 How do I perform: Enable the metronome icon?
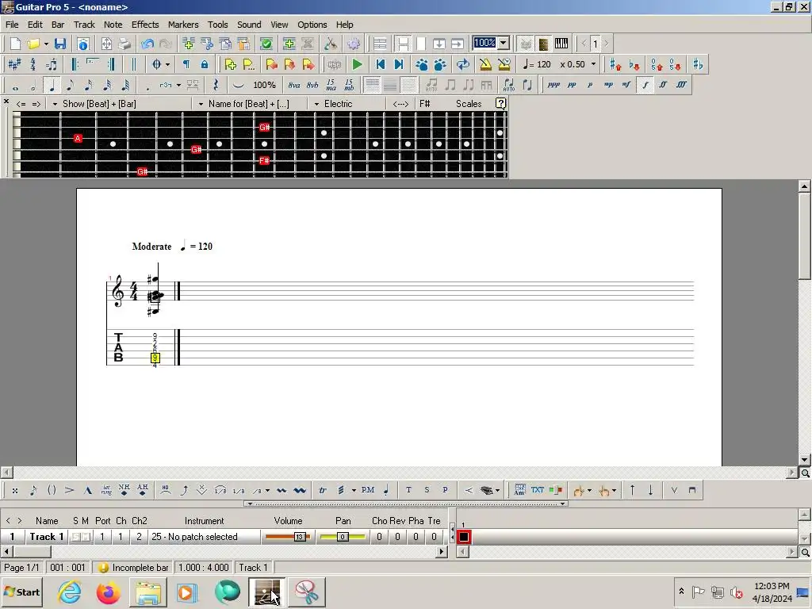tap(485, 65)
